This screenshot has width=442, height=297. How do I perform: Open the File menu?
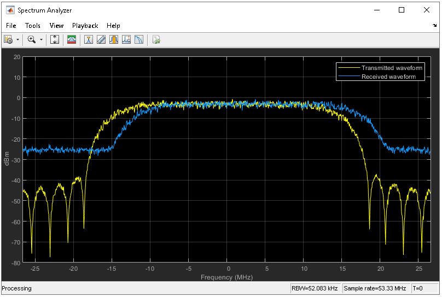[x=11, y=25]
